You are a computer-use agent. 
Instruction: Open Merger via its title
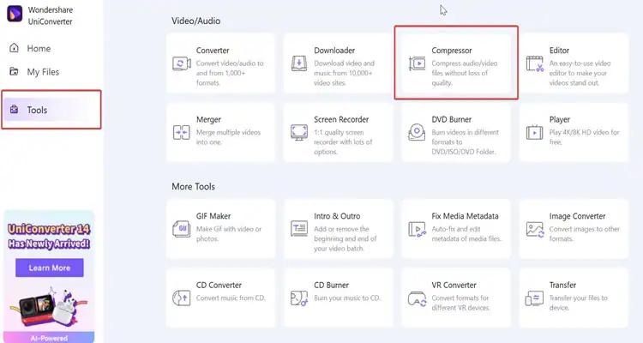(208, 119)
